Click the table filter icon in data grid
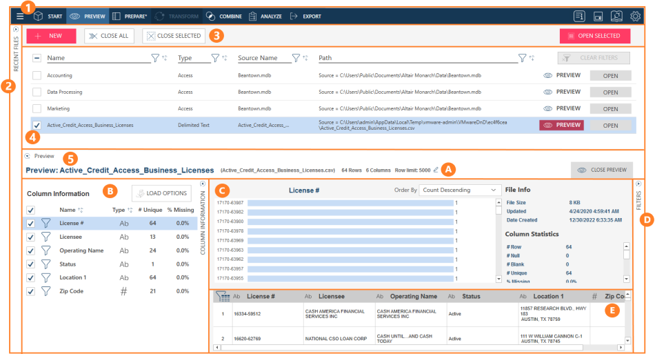Screen dimensions: 655x354 coord(223,297)
